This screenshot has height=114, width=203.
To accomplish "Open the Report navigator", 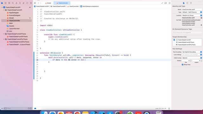I will click(x=31, y=3).
